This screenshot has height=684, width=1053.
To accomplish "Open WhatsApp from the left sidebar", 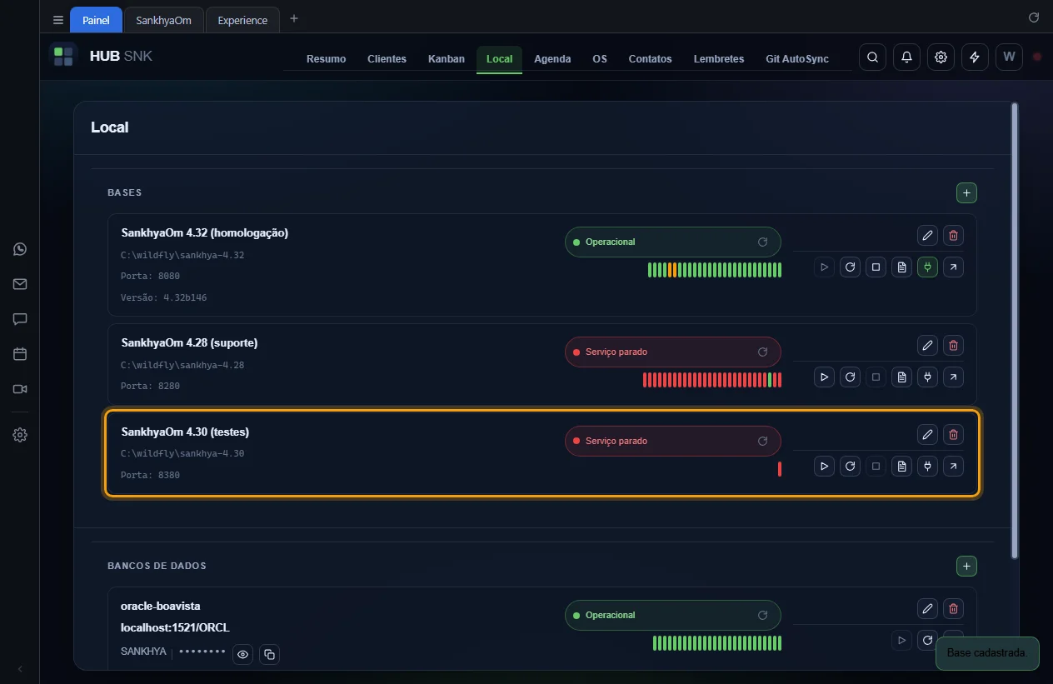I will 20,249.
